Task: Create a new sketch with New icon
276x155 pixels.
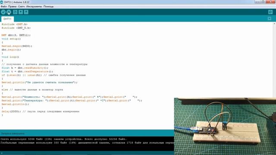Action: [15, 12]
